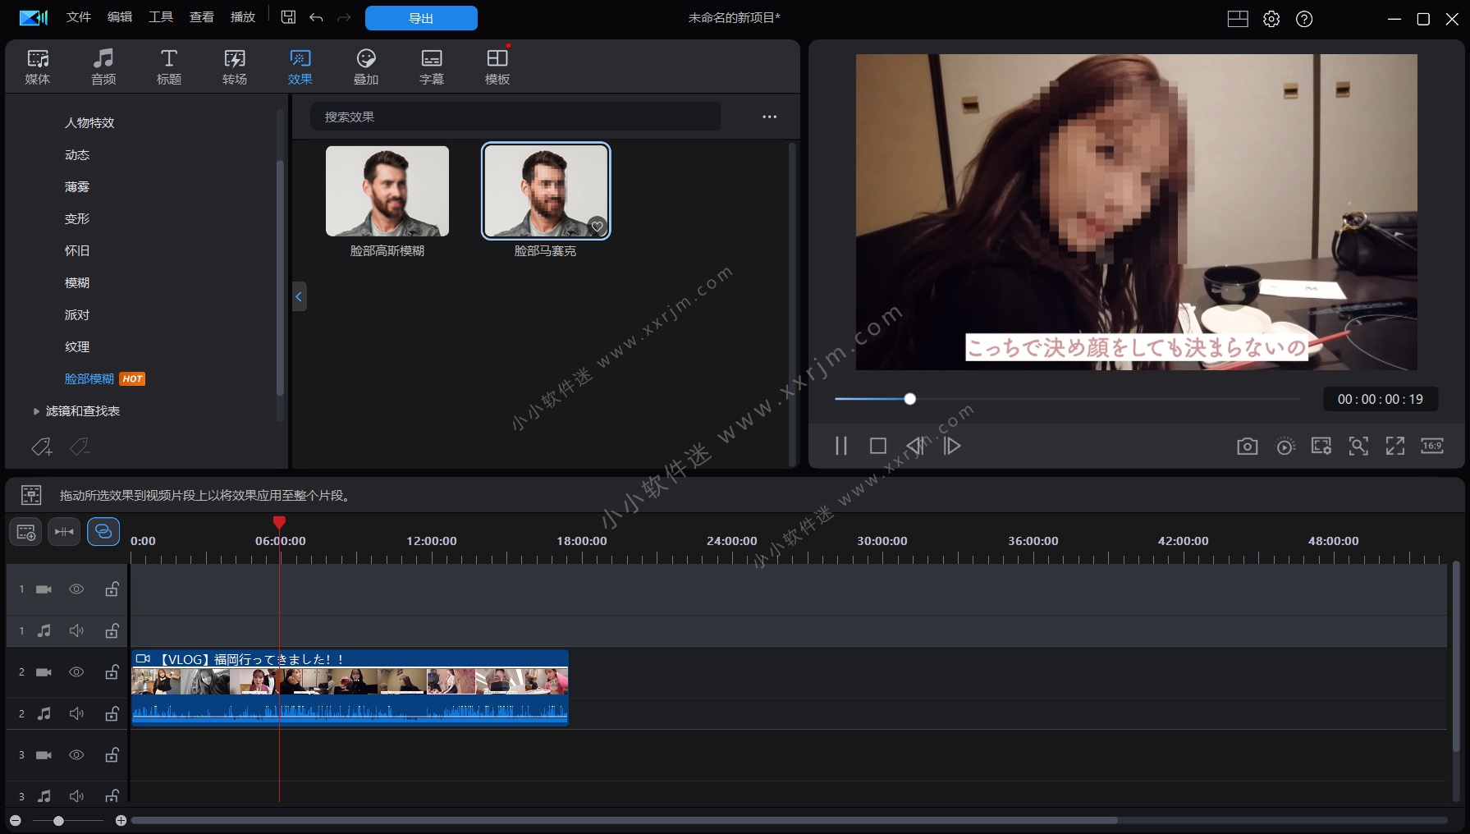
Task: Open the 文件 menu
Action: click(78, 16)
